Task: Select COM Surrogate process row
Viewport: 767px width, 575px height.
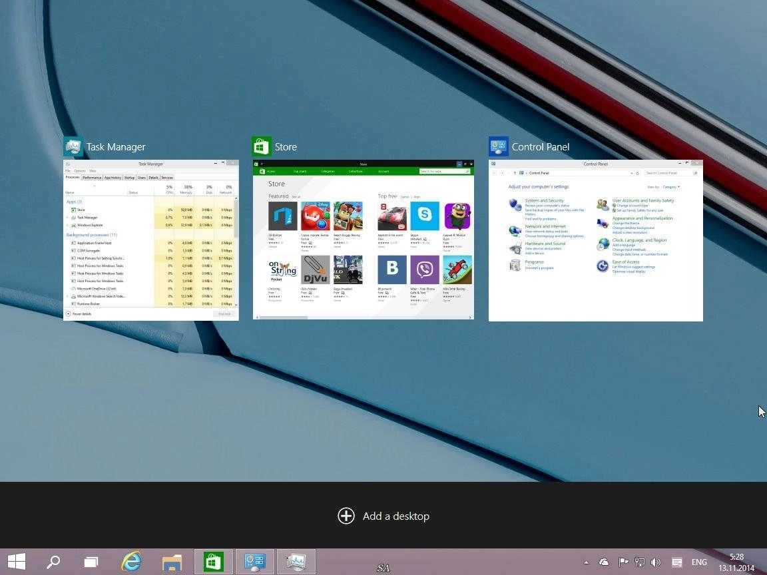Action: click(149, 250)
